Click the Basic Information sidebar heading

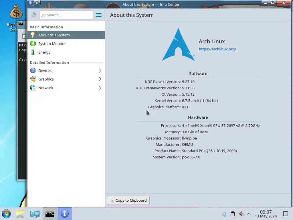[x=46, y=27]
